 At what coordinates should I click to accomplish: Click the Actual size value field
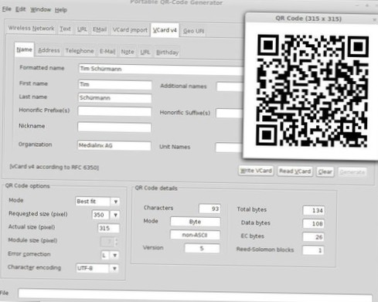tap(108, 228)
